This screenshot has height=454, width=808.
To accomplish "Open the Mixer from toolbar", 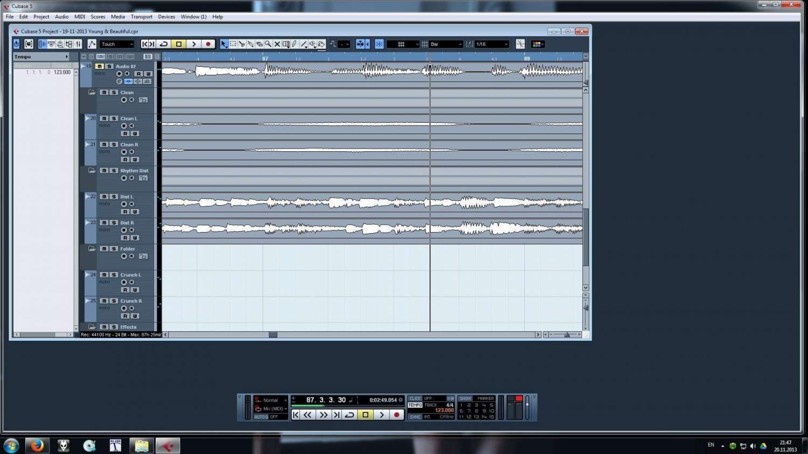I will pos(78,44).
